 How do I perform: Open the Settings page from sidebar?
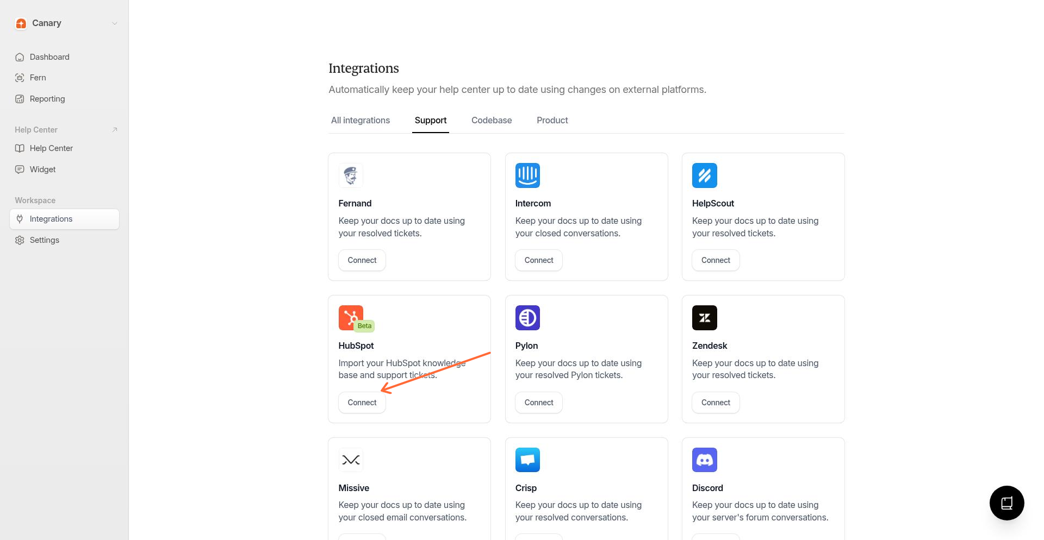pos(45,240)
